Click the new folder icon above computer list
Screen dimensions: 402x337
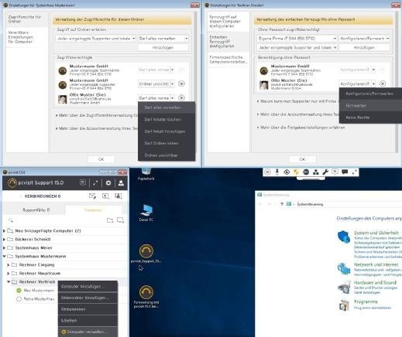[x=110, y=220]
